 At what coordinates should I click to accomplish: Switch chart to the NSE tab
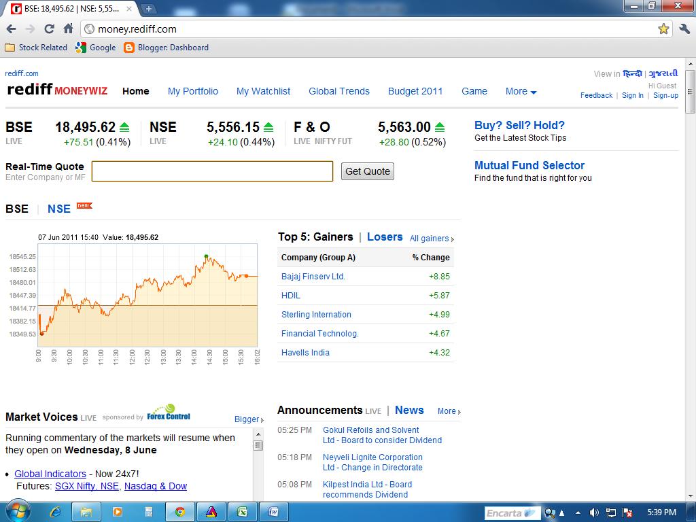coord(59,209)
